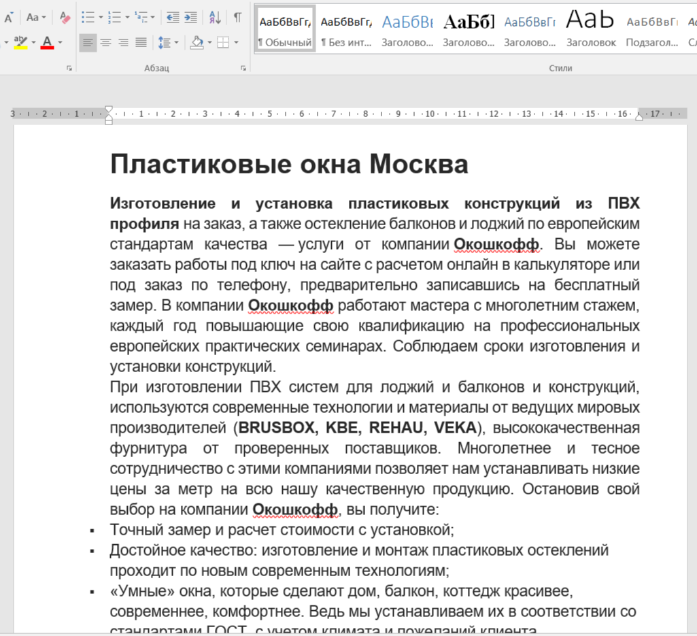Apply red font color
The image size is (697, 636).
tap(47, 42)
